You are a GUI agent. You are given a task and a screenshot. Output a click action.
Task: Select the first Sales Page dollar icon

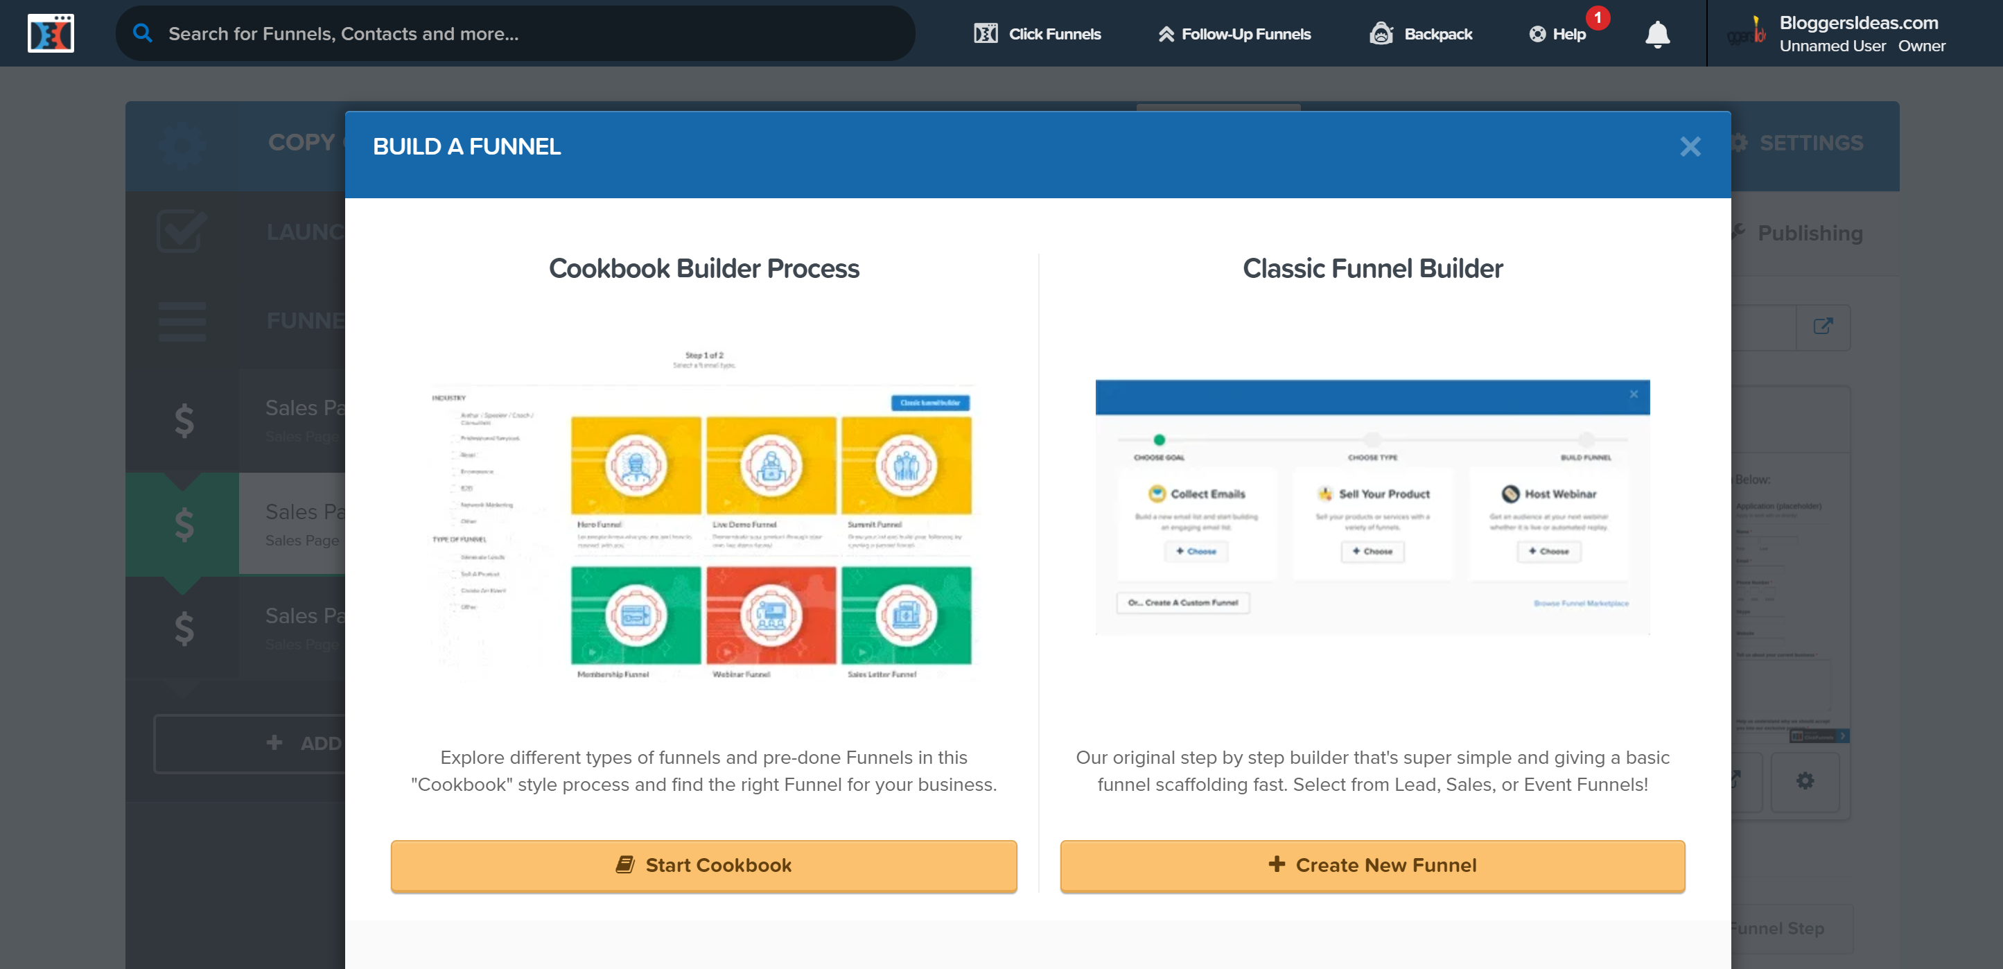(184, 421)
